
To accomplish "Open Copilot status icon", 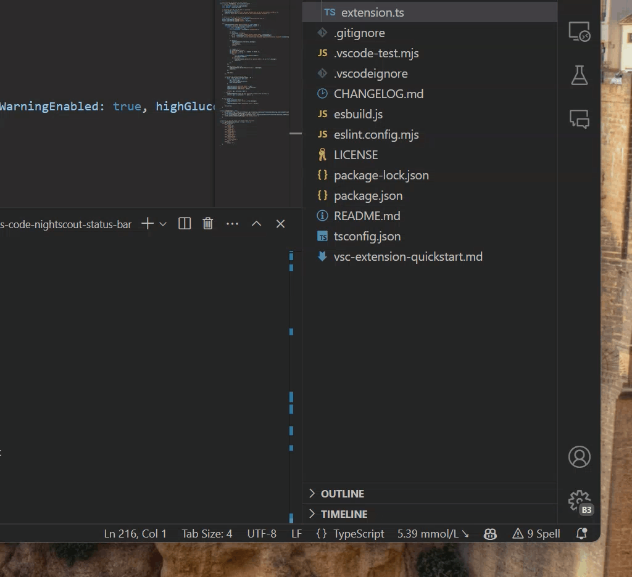I will click(x=490, y=534).
